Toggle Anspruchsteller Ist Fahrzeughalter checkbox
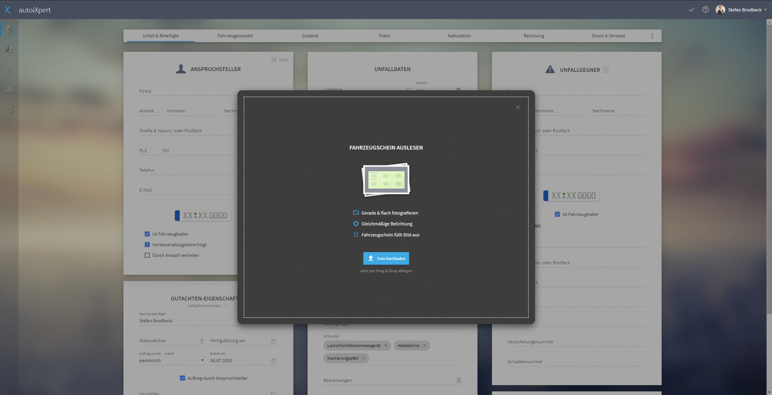772x395 pixels. point(147,234)
